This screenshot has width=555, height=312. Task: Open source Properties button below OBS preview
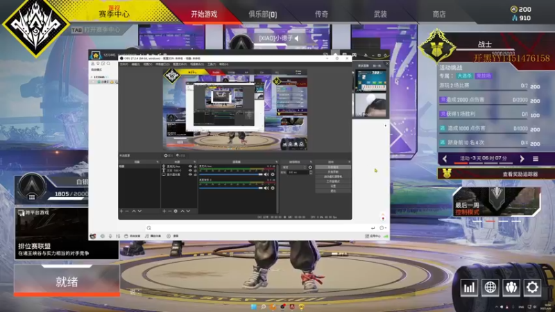tap(169, 155)
